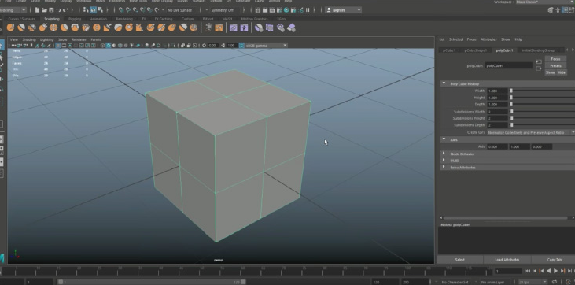Select the Fill sculpting tool
Image resolution: width=575 pixels, height=285 pixels.
[x=139, y=28]
